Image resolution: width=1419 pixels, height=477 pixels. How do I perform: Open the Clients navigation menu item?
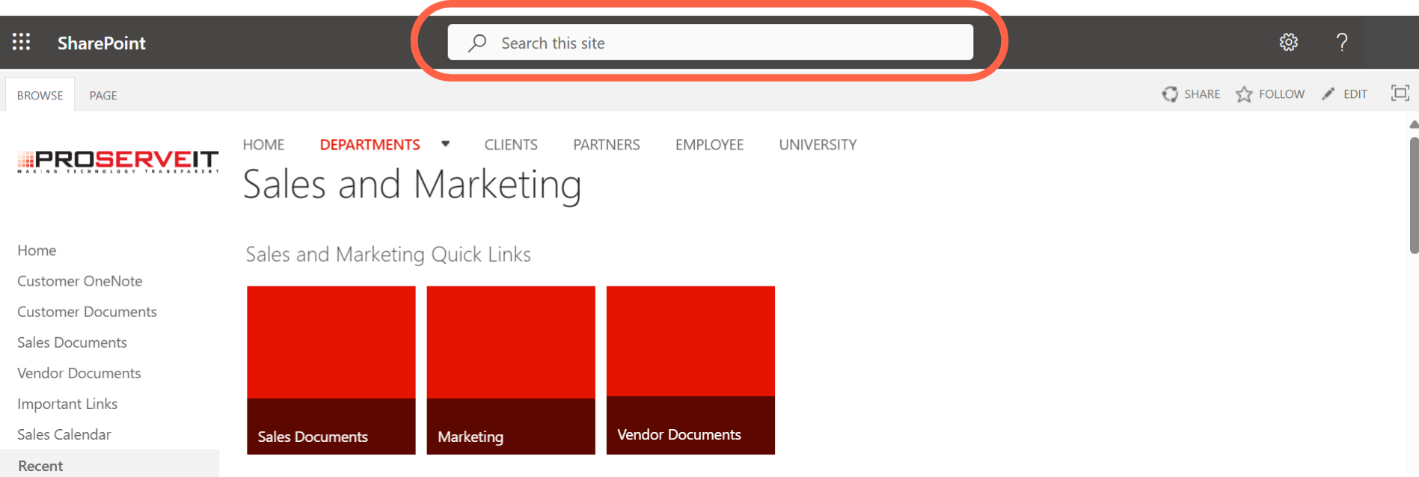[511, 145]
